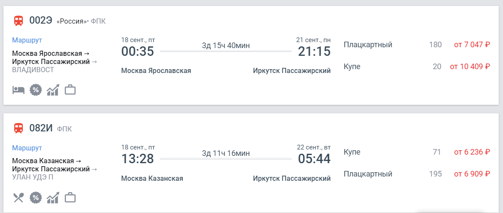Select the Купе price от 10 409 ₽

pos(470,67)
